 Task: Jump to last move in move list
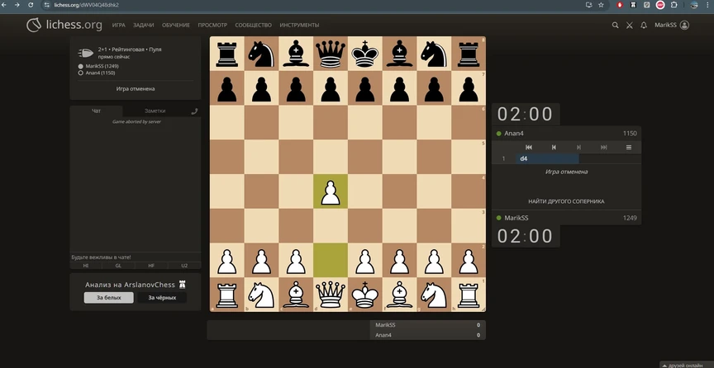click(x=604, y=147)
